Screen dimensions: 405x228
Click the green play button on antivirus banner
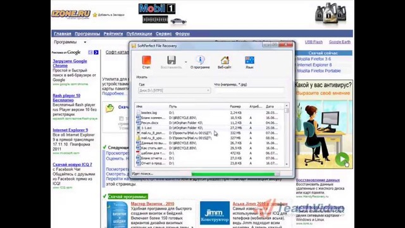[342, 159]
